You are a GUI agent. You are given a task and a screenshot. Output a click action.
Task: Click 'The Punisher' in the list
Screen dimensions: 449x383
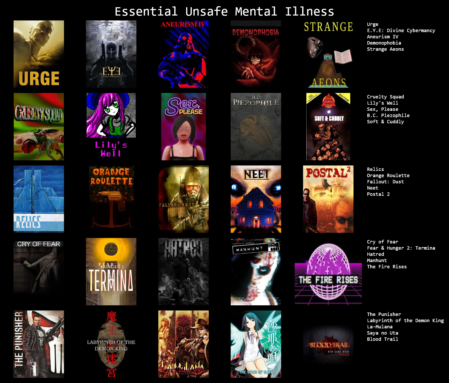click(x=384, y=314)
